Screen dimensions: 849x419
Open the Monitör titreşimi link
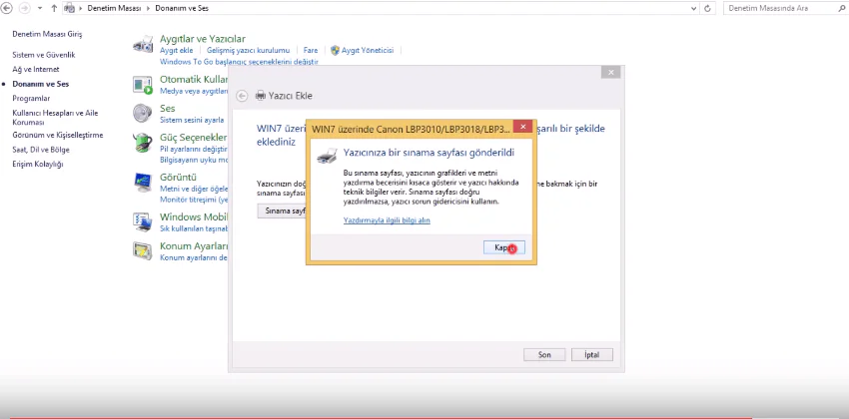click(194, 200)
